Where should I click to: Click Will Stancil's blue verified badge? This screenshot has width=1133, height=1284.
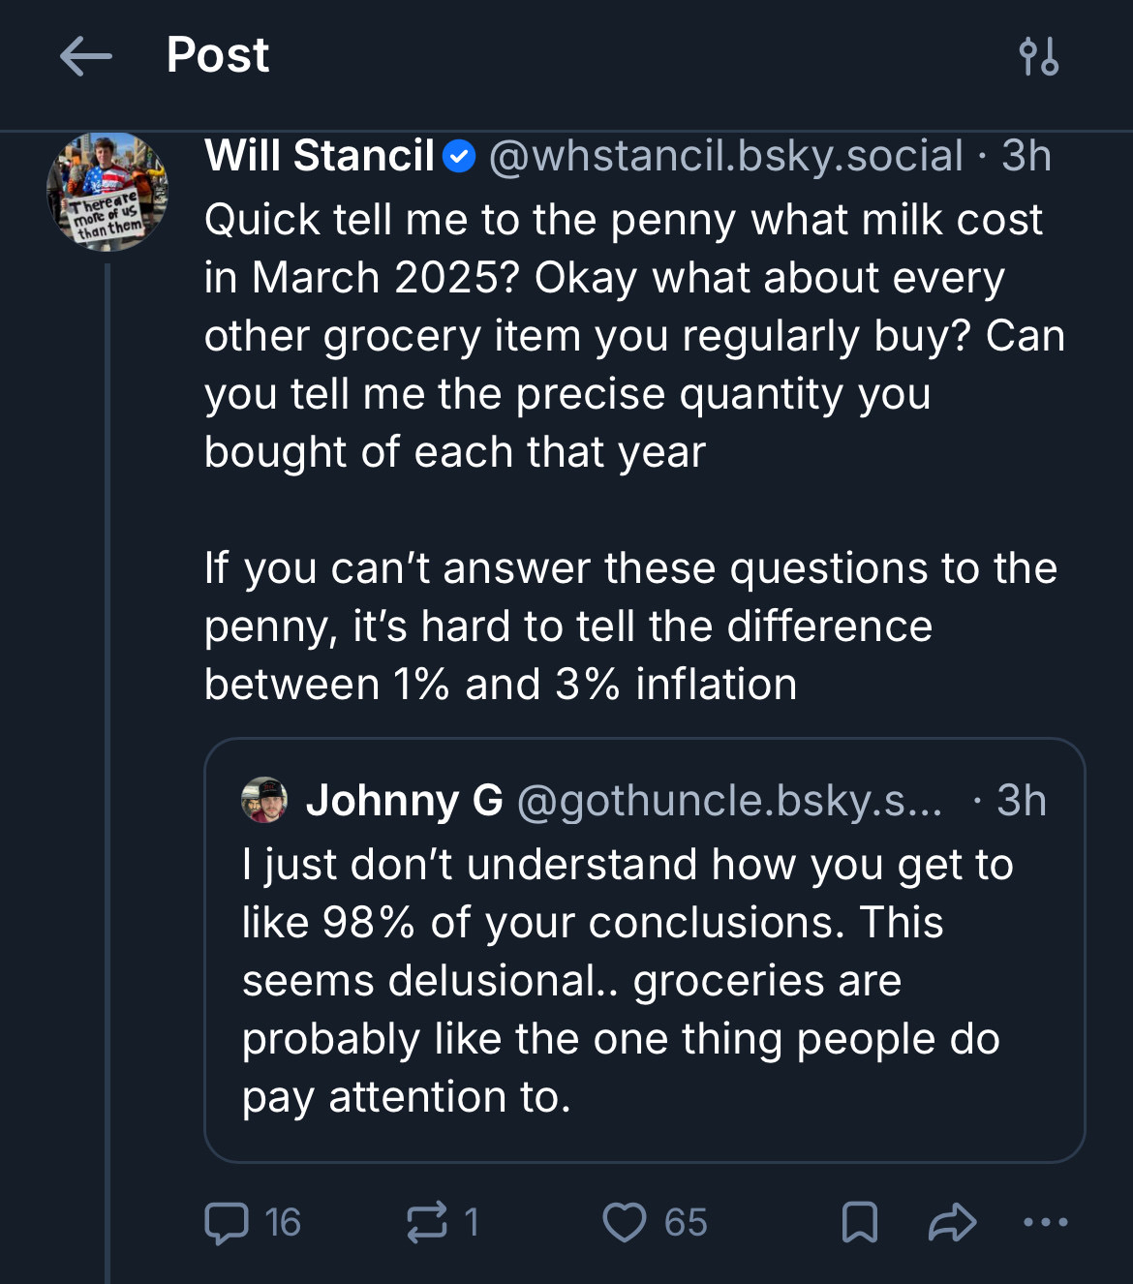coord(459,157)
